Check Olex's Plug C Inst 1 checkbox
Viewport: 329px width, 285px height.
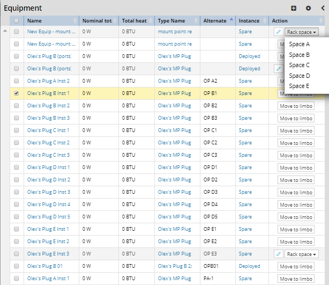point(17,130)
